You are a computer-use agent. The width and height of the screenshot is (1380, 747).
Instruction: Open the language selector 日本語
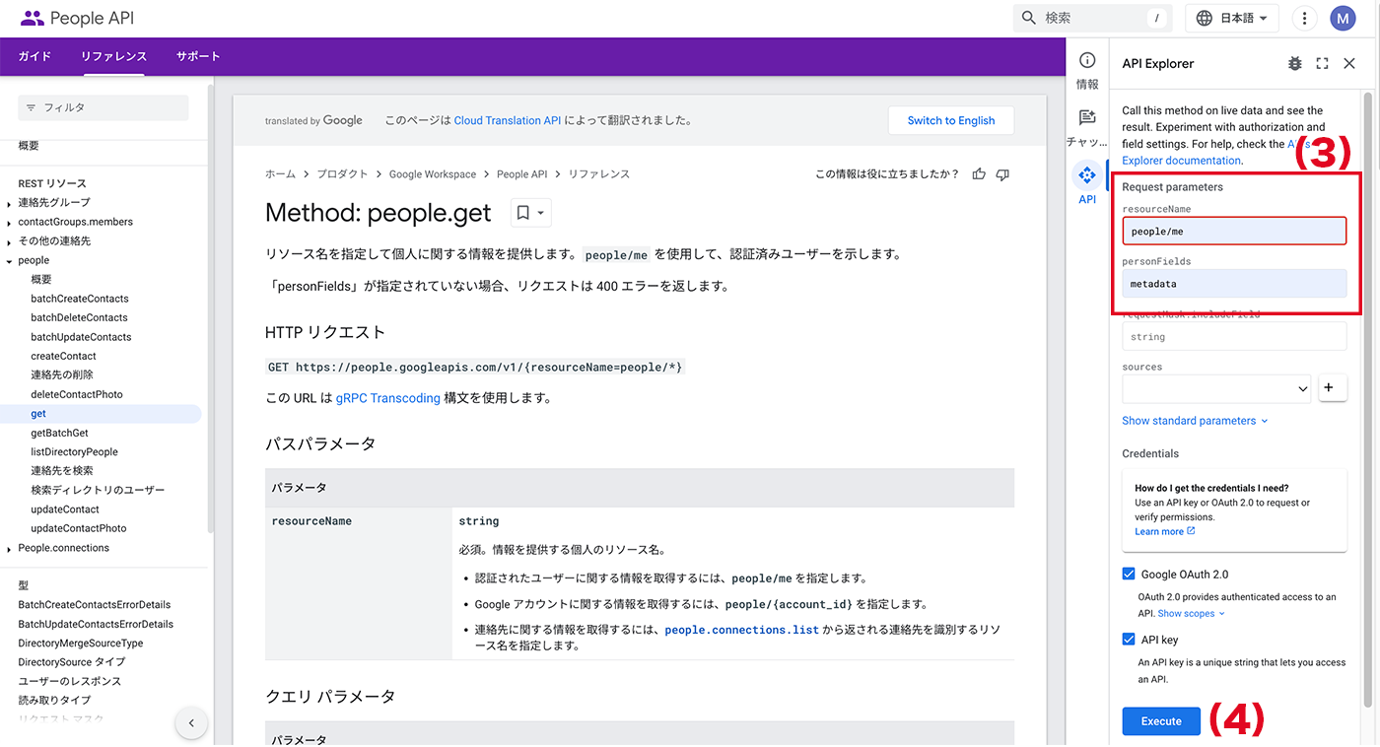[1232, 18]
